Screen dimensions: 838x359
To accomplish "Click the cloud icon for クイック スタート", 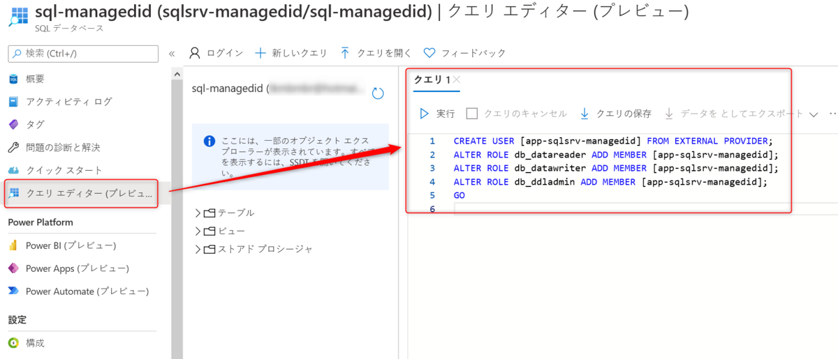I will coord(13,171).
